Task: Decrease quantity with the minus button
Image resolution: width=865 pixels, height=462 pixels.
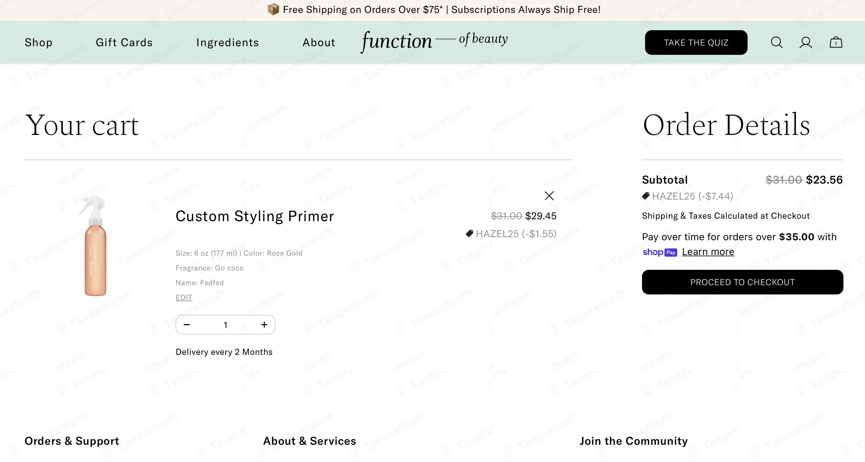Action: (x=187, y=325)
